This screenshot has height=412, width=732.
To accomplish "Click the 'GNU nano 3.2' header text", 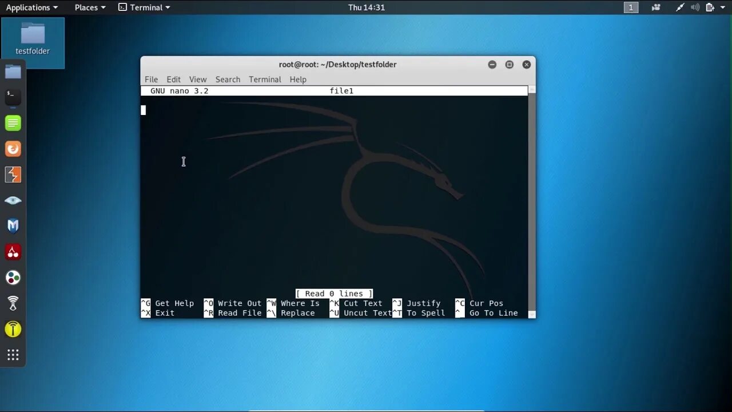I will (179, 91).
